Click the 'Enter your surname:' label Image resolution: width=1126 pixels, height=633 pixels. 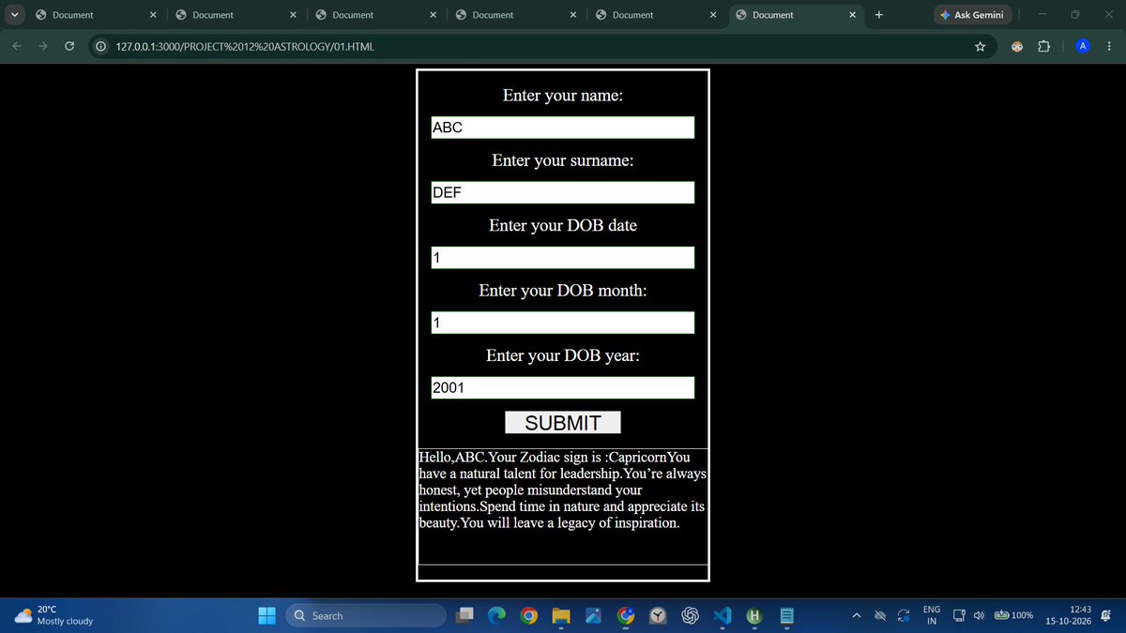[x=563, y=160]
